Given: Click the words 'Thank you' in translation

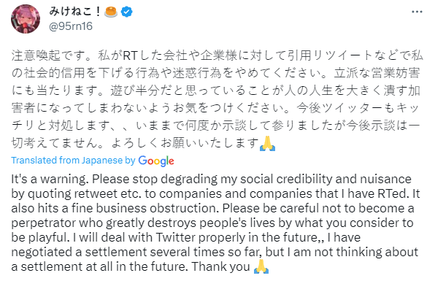Looking at the screenshot, I should coord(220,266).
